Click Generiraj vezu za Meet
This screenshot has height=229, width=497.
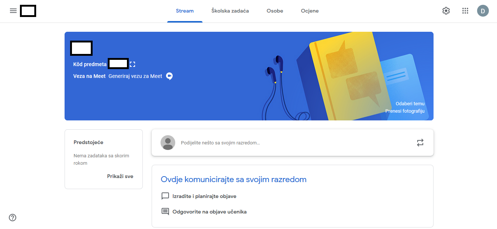(135, 76)
